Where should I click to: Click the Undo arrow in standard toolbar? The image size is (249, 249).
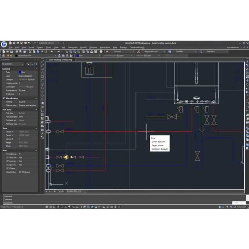click(52, 52)
